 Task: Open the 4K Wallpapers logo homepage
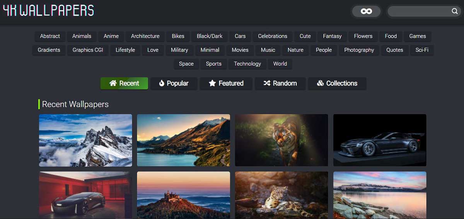(48, 10)
